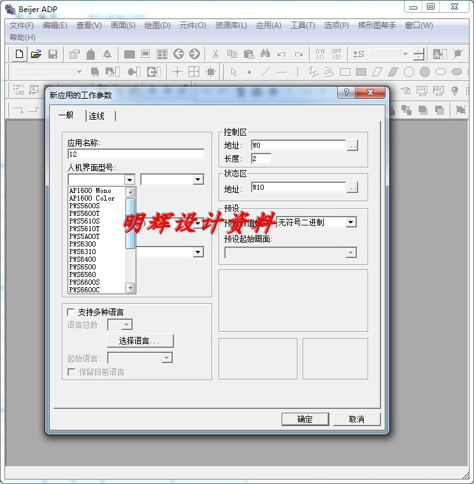This screenshot has width=474, height=484.
Task: Select the diagonal line drawing tool
Action: point(266,72)
